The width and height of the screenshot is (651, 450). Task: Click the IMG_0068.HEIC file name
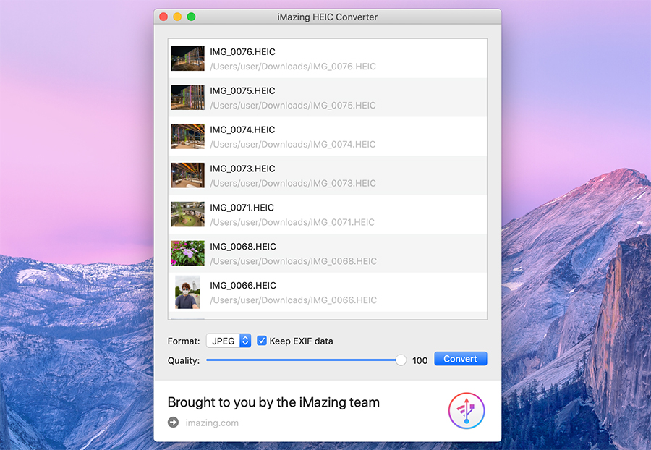243,247
